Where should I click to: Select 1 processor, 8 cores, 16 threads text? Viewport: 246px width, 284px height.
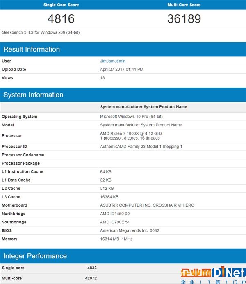130,138
